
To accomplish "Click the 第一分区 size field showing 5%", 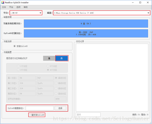I will pos(27,78).
